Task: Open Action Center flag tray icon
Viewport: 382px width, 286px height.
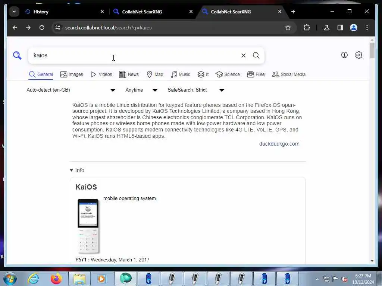Action: coord(335,279)
